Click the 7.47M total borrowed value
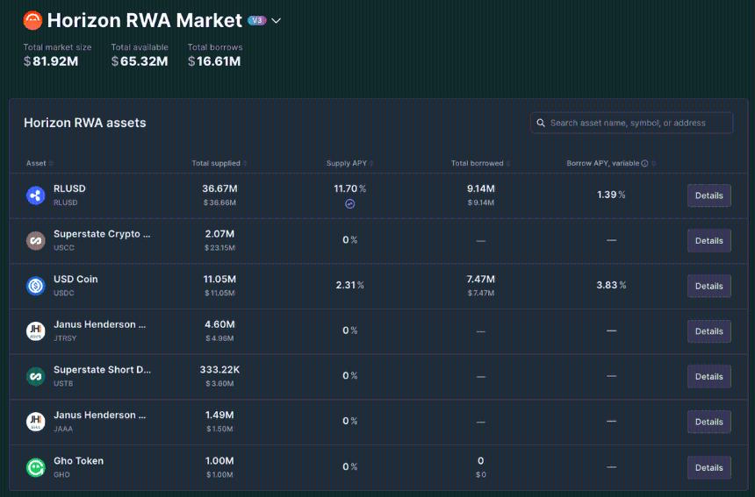 pos(480,280)
